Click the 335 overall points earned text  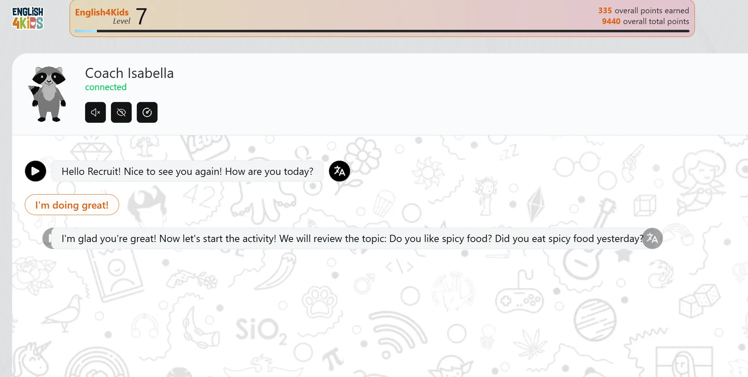click(644, 11)
